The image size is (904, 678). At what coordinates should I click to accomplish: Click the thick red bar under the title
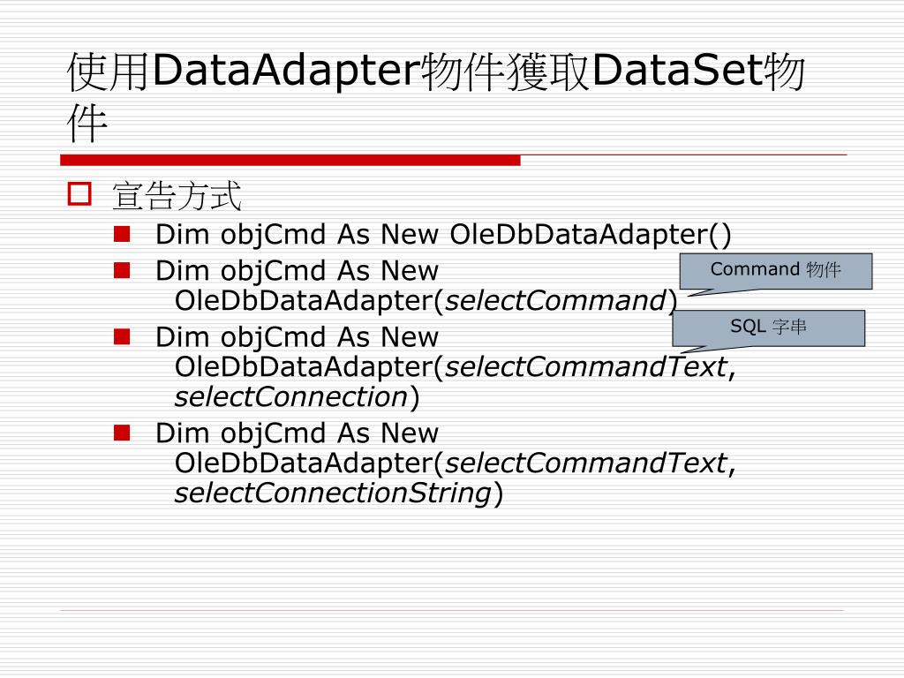click(x=290, y=160)
